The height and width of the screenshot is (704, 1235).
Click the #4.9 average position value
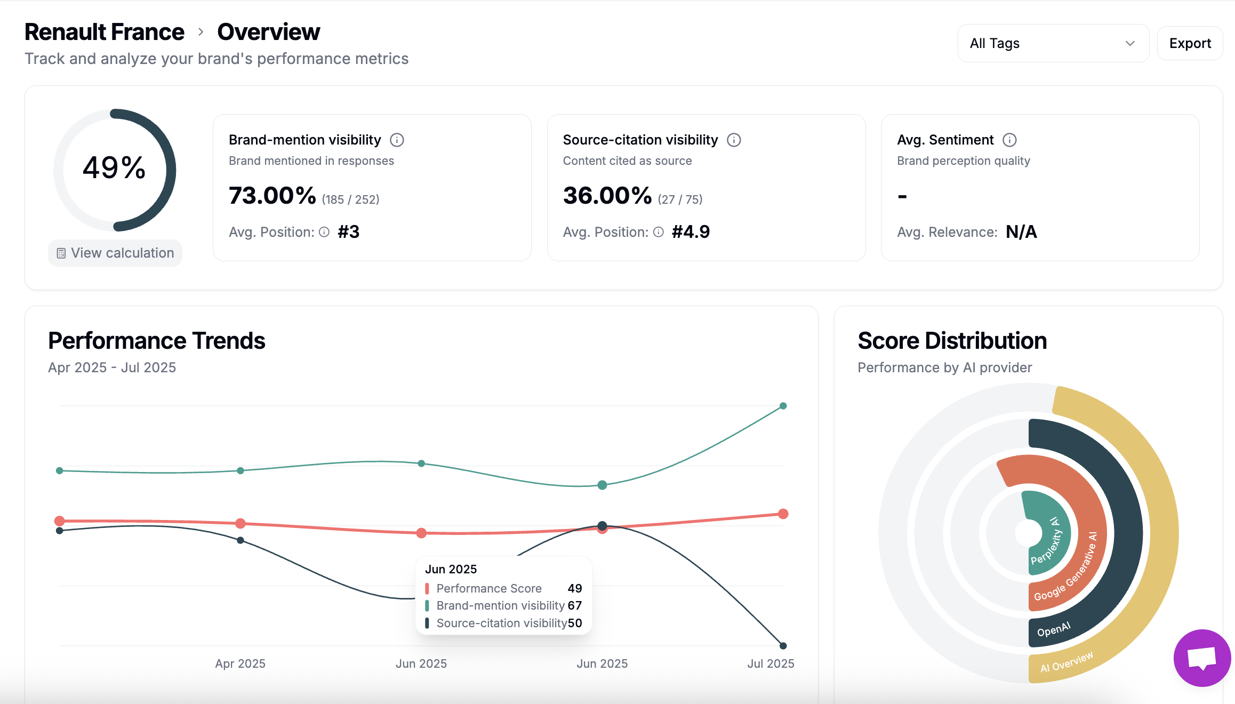coord(691,232)
